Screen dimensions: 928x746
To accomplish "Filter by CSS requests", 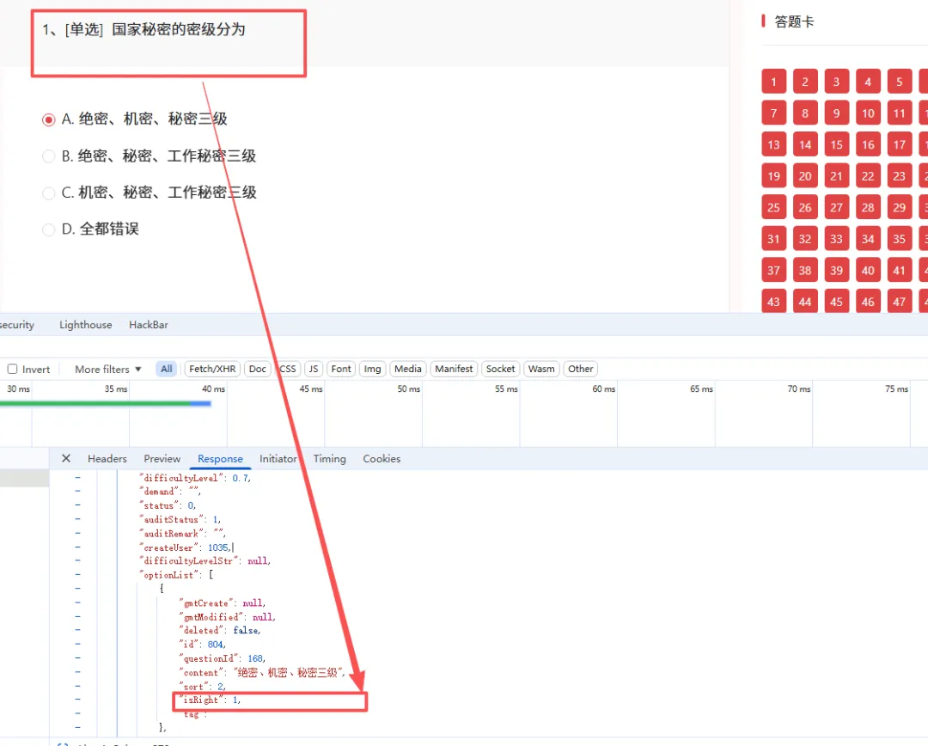I will [288, 369].
